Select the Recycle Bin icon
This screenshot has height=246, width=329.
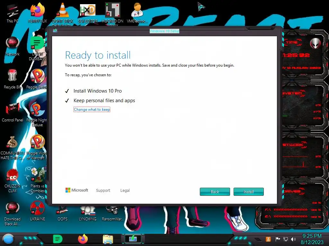pyautogui.click(x=13, y=79)
